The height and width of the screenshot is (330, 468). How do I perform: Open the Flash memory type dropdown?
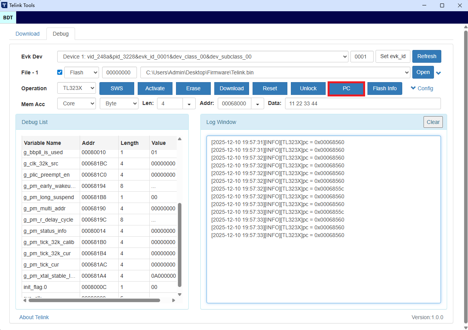point(81,72)
